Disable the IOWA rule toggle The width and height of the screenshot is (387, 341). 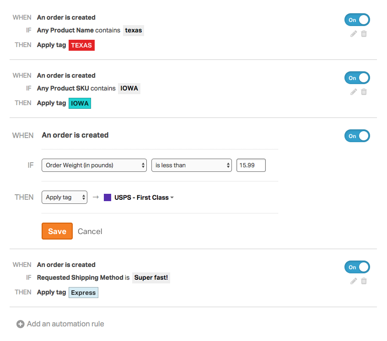[x=357, y=78]
